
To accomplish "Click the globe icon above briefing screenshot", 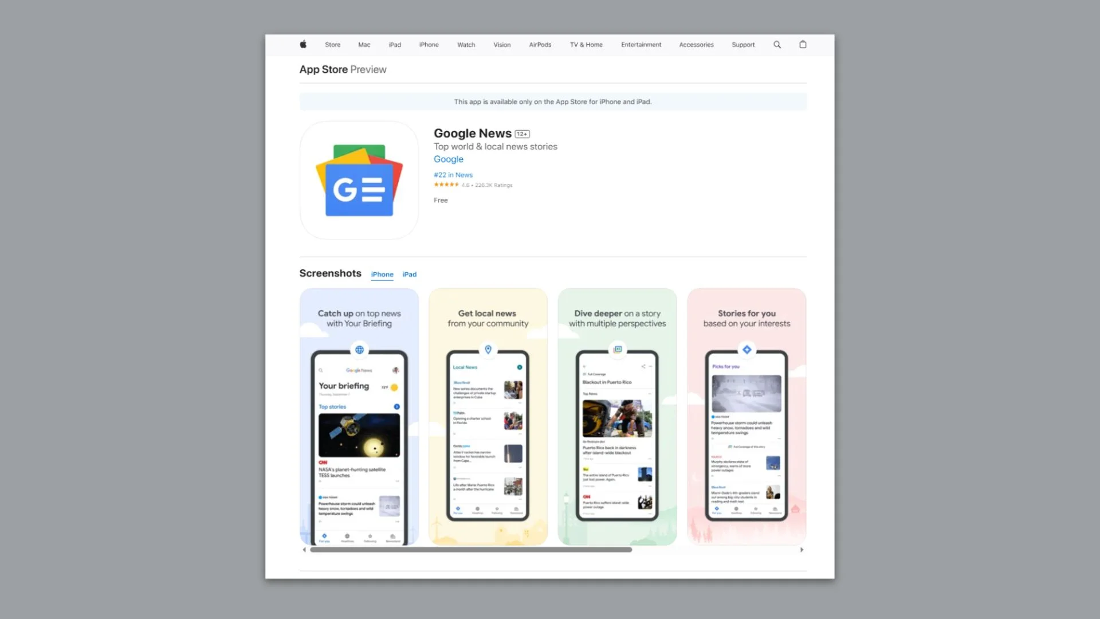I will 359,350.
